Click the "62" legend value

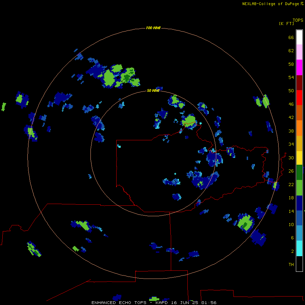[x=291, y=51]
